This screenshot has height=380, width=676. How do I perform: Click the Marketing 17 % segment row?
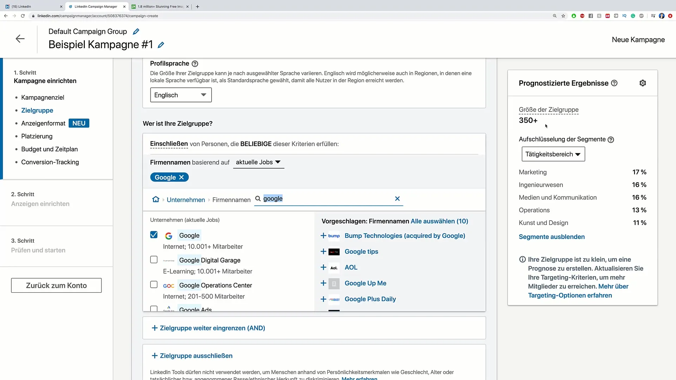pyautogui.click(x=582, y=172)
